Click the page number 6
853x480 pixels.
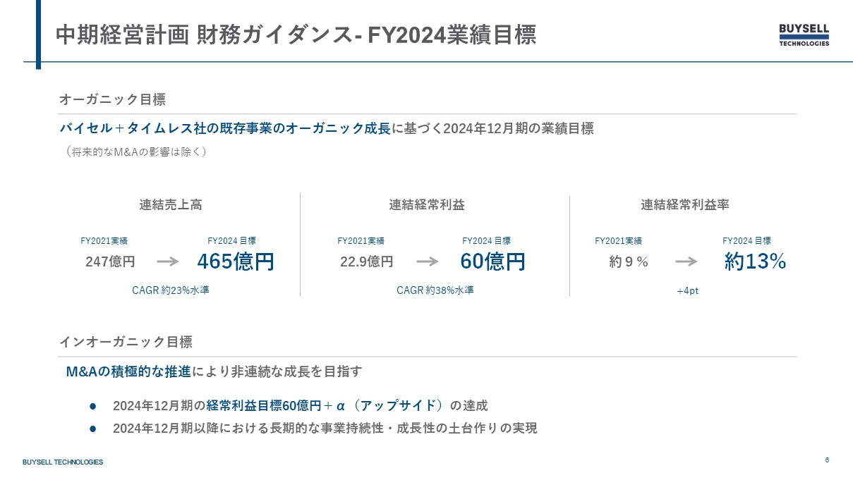click(827, 460)
